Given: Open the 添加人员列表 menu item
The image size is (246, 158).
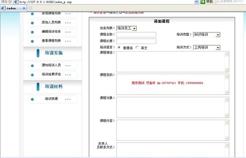Looking at the screenshot, I should (x=53, y=23).
